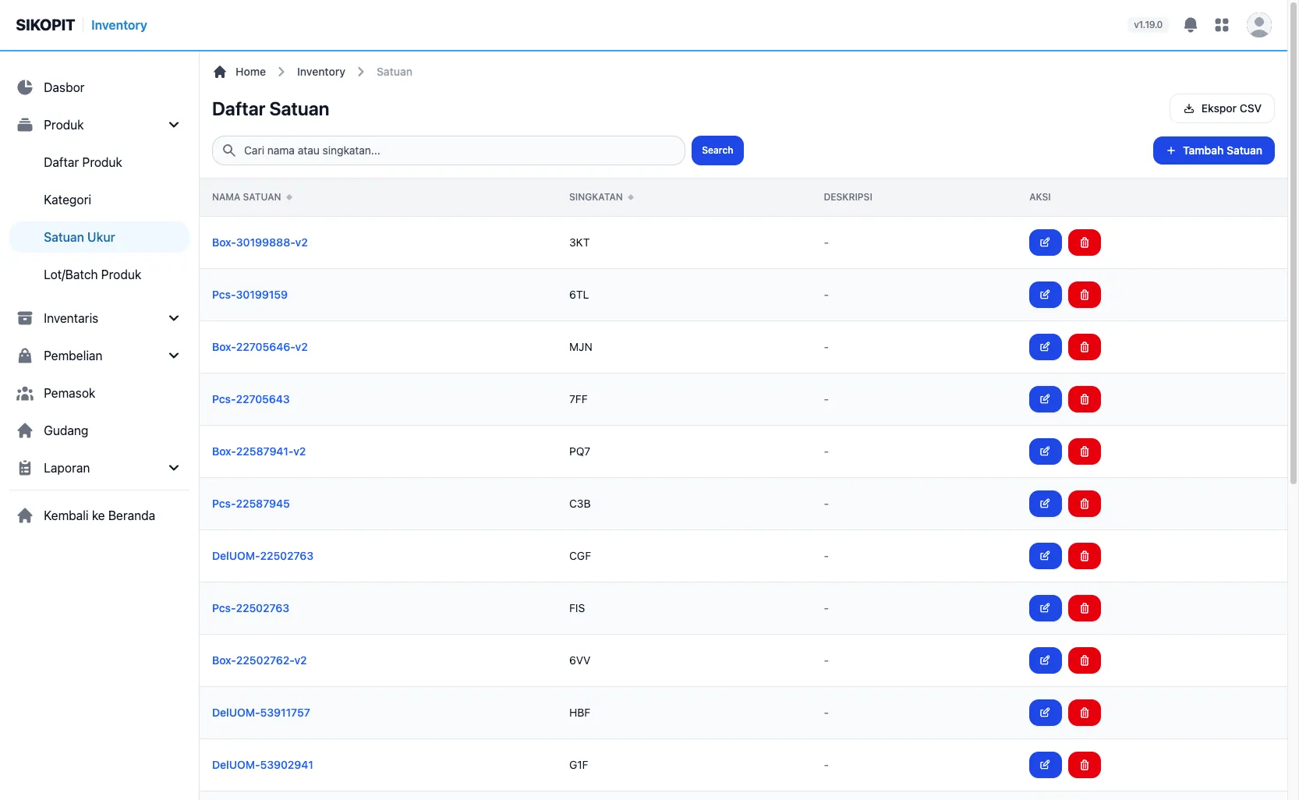Edit the DelUOM-53902941 unit
1299x800 pixels.
click(x=1046, y=765)
